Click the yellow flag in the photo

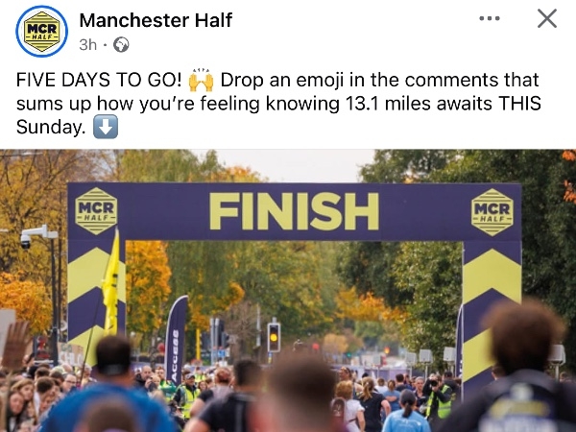pos(111,283)
